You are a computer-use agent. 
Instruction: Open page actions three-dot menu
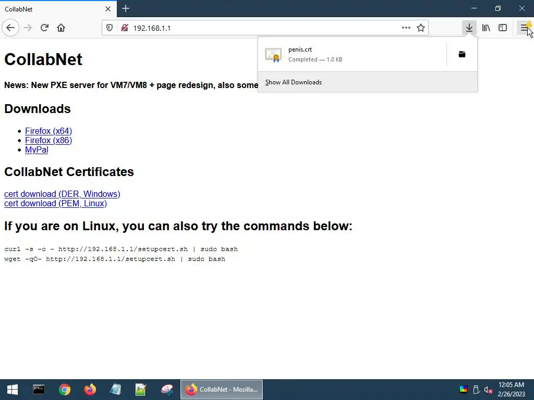pos(406,28)
